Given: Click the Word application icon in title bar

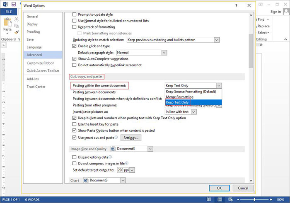Looking at the screenshot, I should [x=5, y=4].
